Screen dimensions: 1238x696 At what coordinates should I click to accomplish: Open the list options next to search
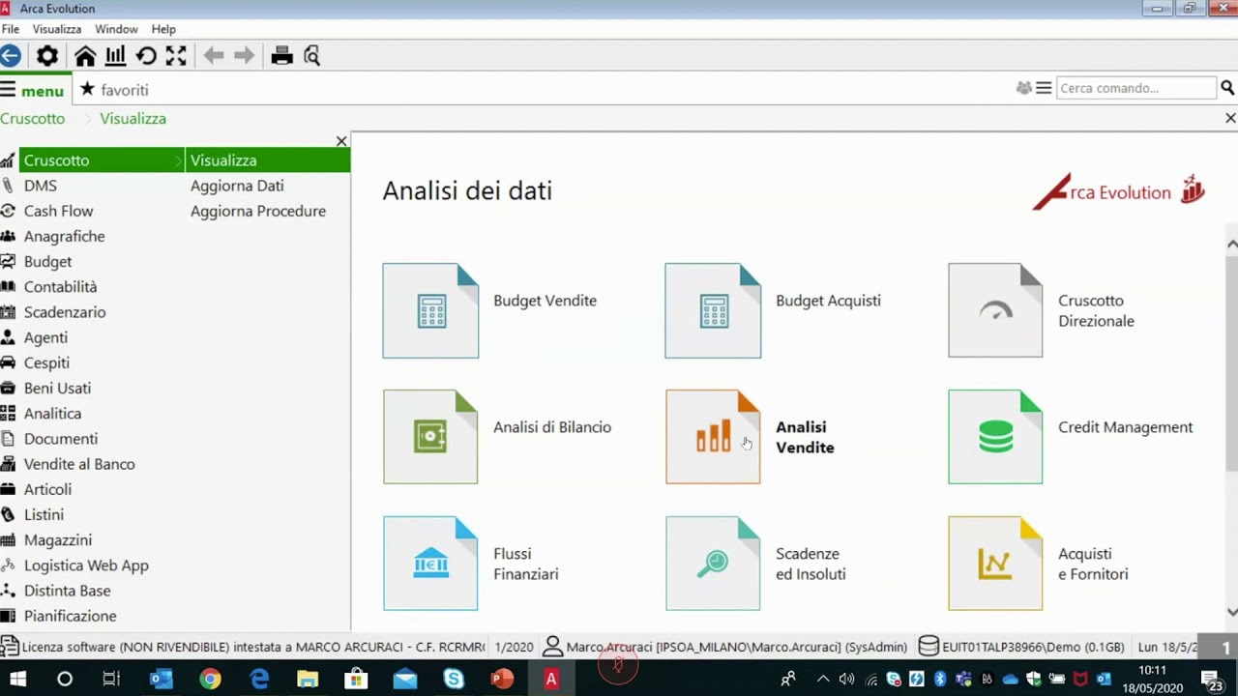[1044, 88]
